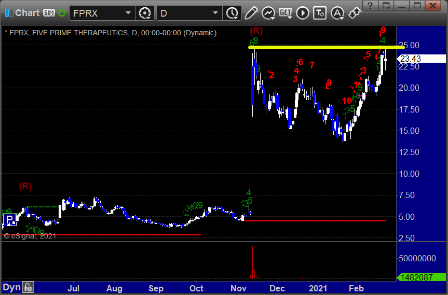
Task: Click the Sep label on time axis
Action: tap(156, 288)
